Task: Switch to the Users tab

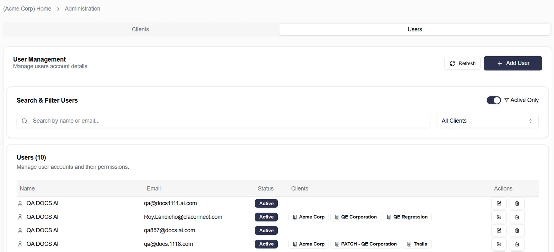Action: pyautogui.click(x=415, y=29)
